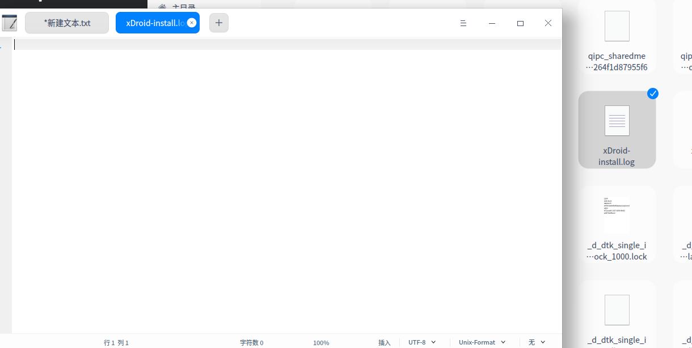Screen dimensions: 692x348
Task: Click the text editor application icon
Action: 9,23
